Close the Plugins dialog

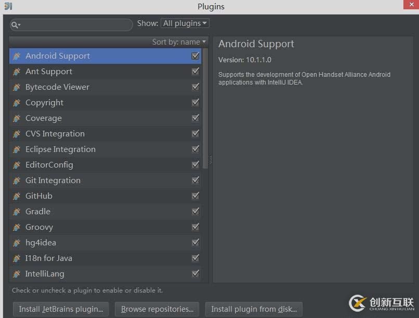point(411,5)
